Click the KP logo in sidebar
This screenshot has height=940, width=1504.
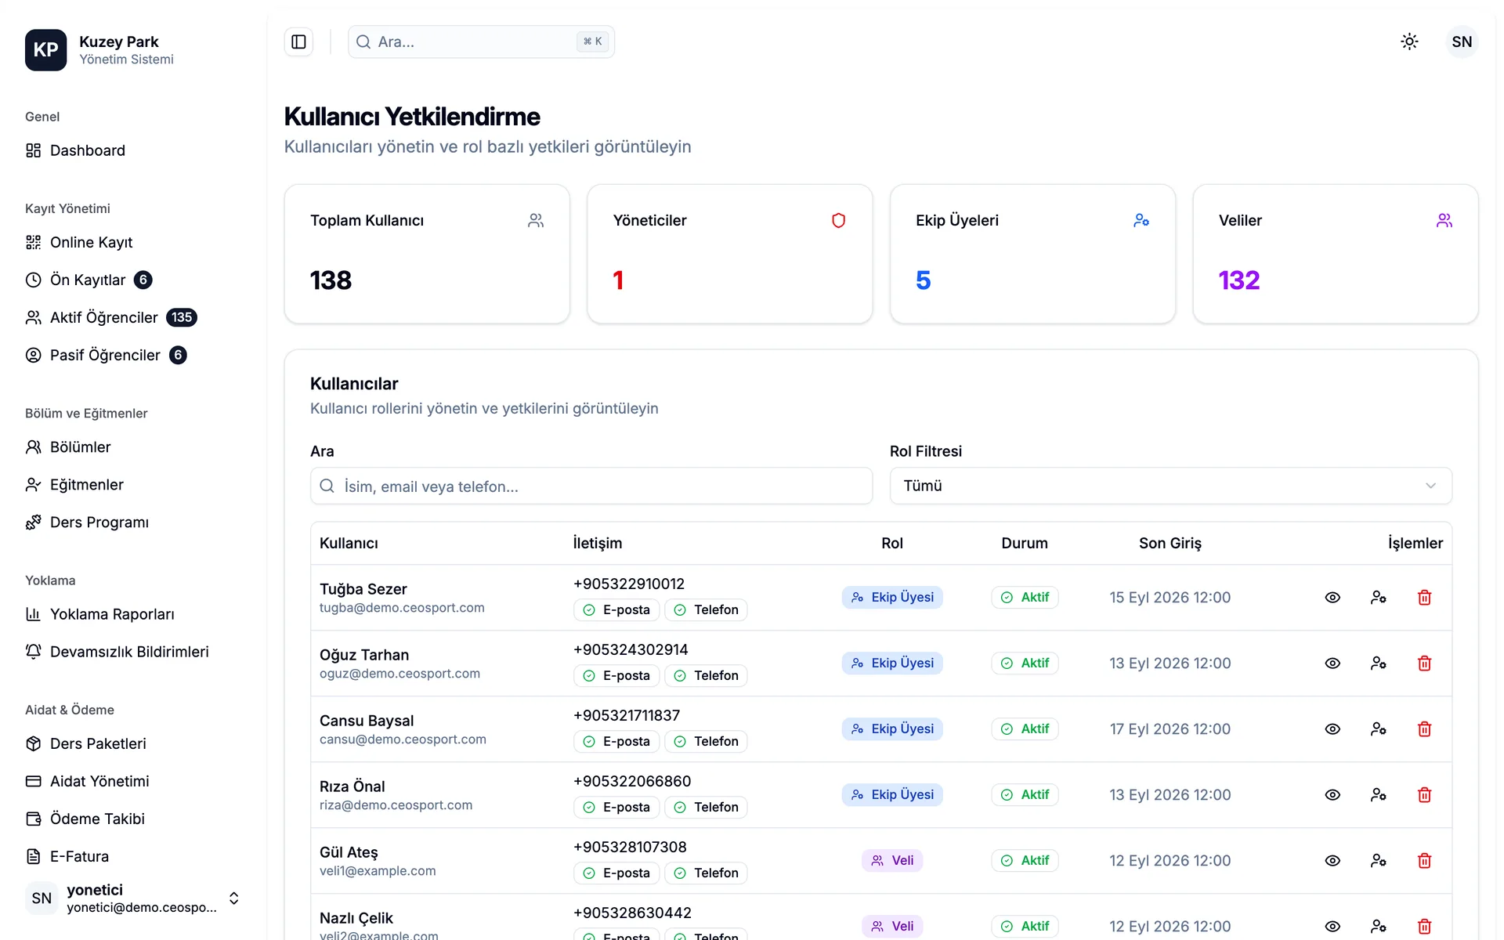point(45,50)
